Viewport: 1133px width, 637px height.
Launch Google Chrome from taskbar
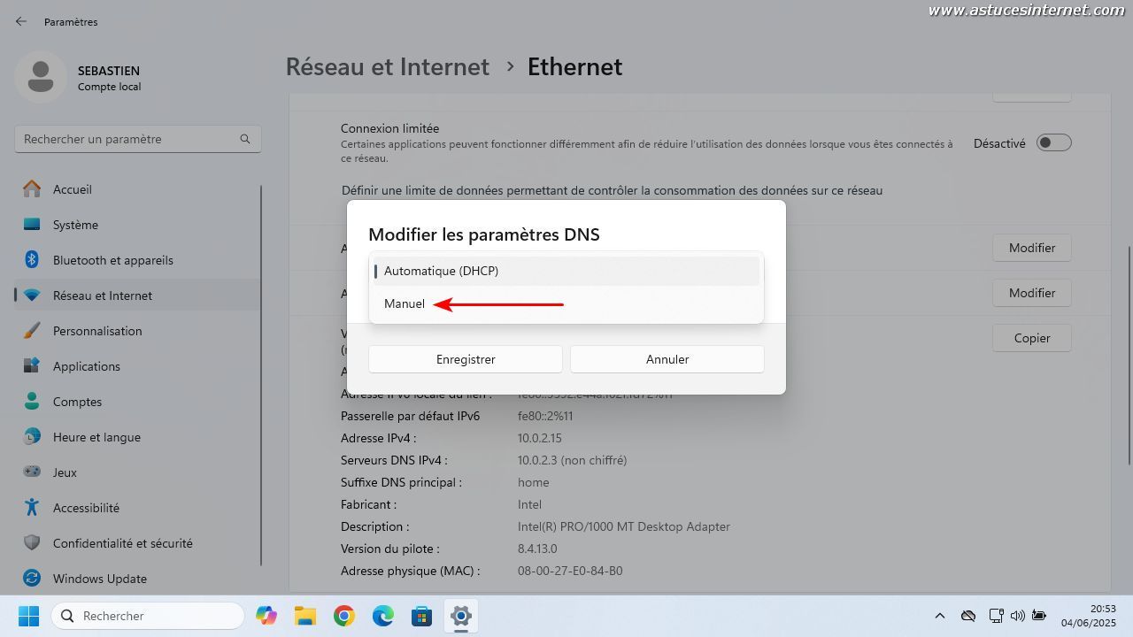[344, 616]
